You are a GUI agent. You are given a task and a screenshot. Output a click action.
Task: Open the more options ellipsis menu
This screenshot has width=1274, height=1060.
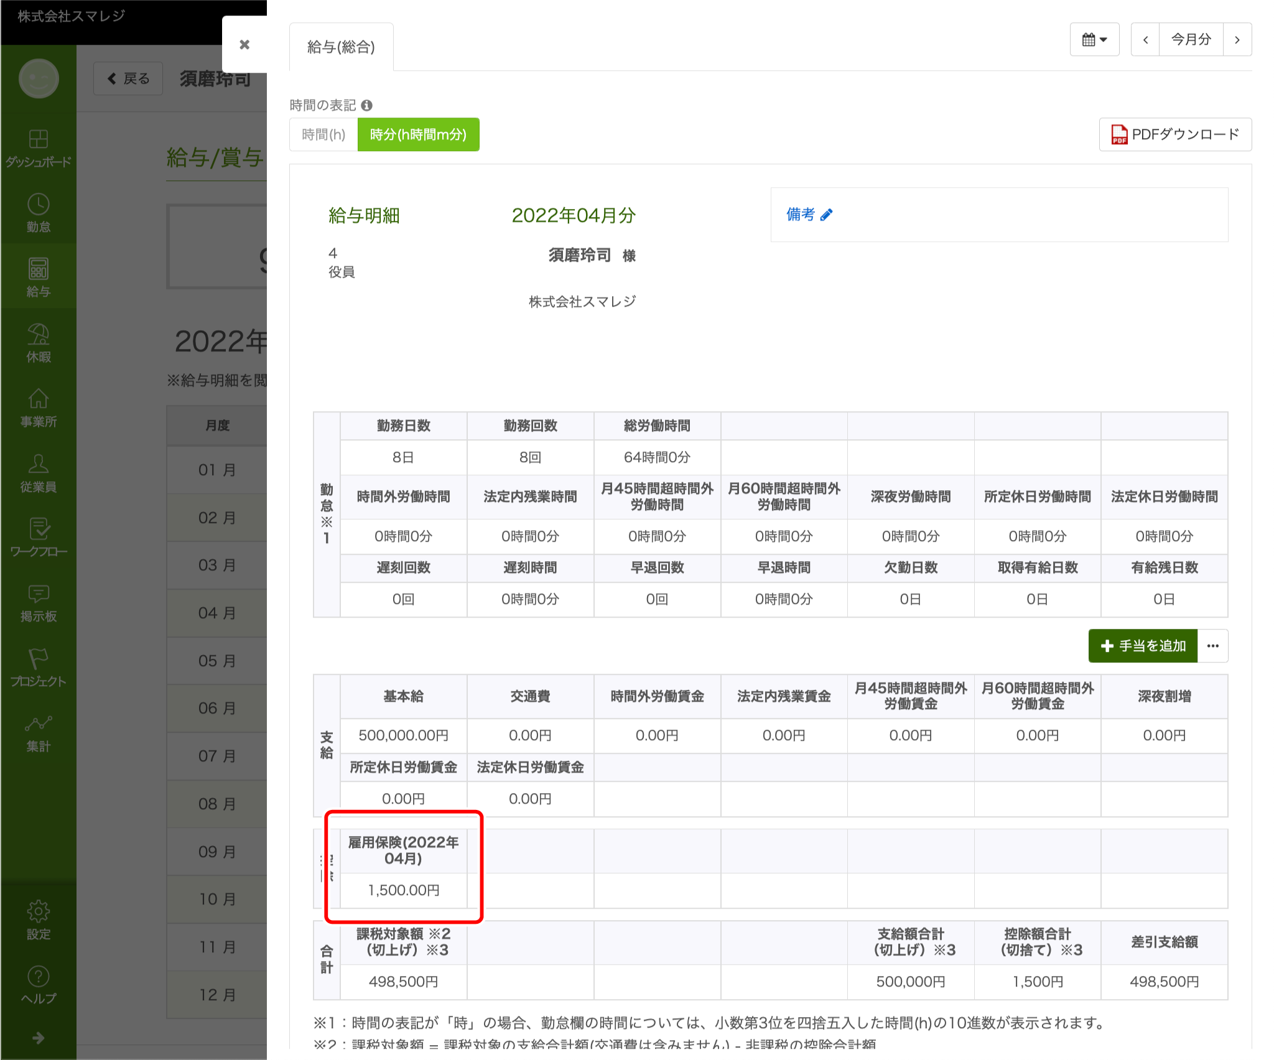pyautogui.click(x=1212, y=646)
